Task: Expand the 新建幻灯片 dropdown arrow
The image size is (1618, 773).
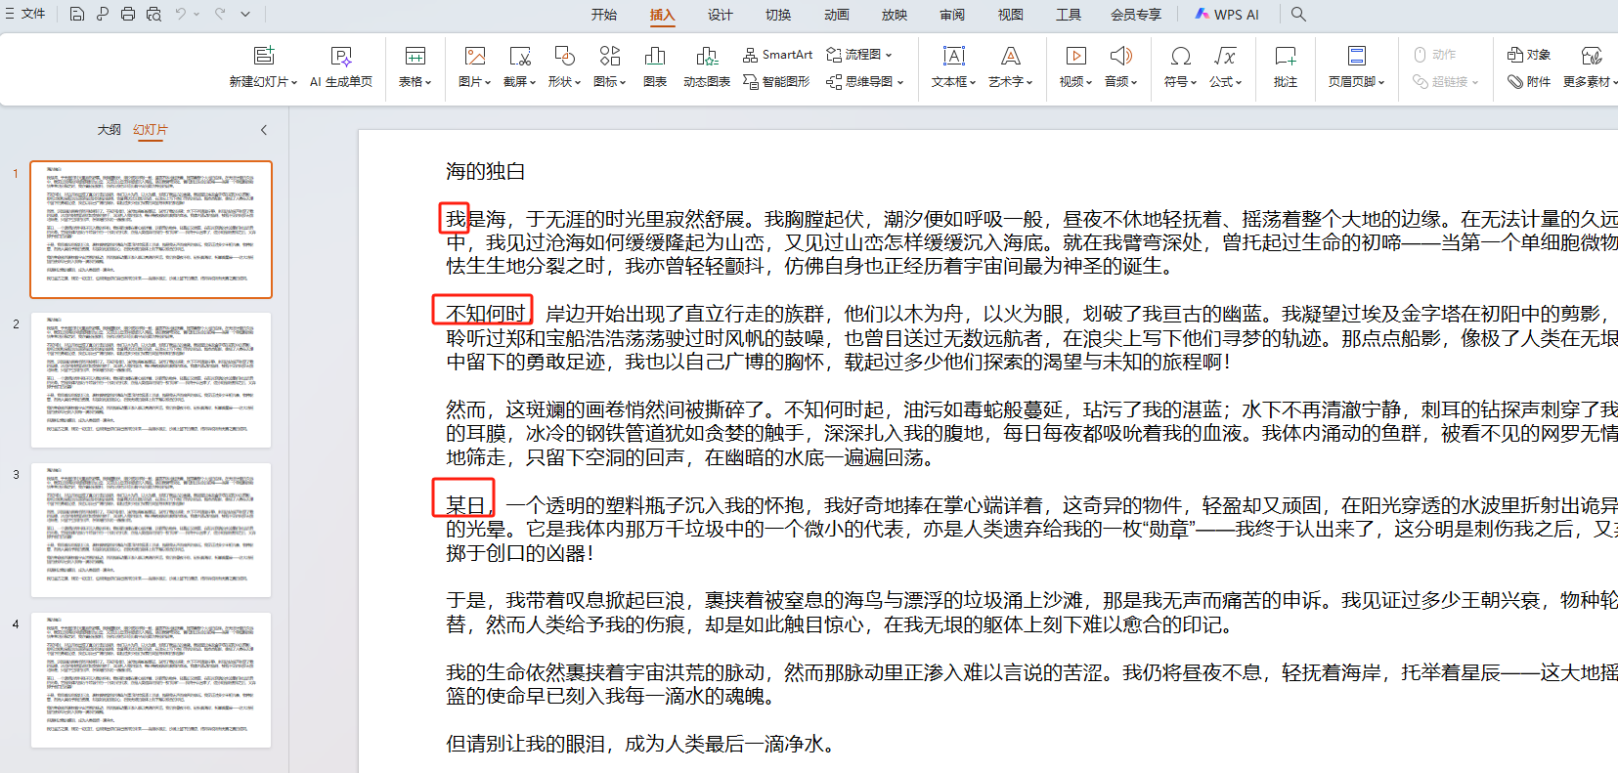Action: pos(294,82)
